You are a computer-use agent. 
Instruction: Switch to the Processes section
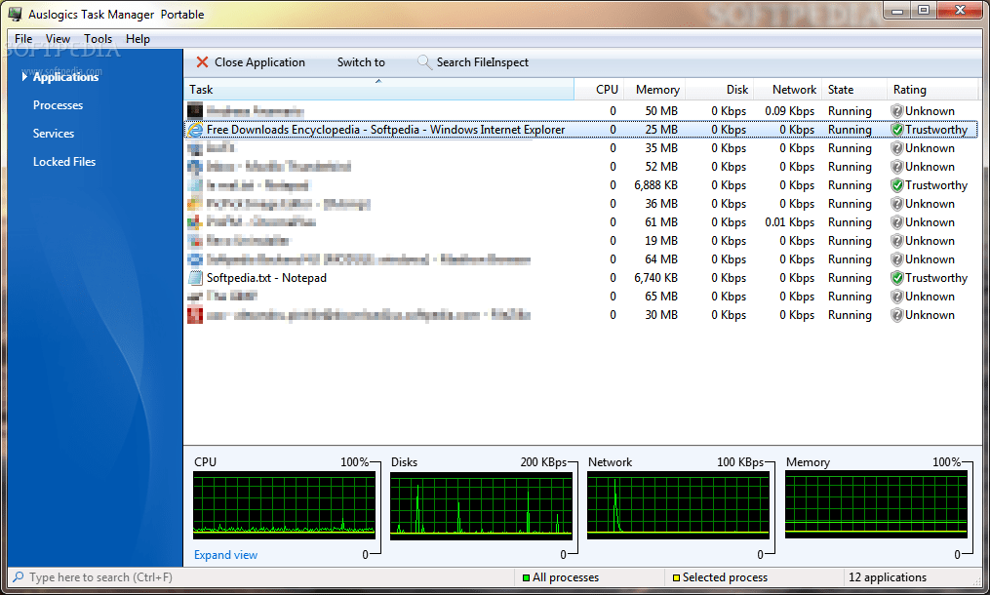click(x=59, y=105)
